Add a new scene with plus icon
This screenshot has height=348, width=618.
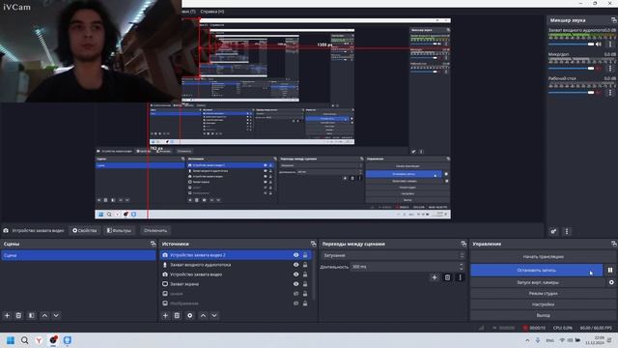click(7, 316)
